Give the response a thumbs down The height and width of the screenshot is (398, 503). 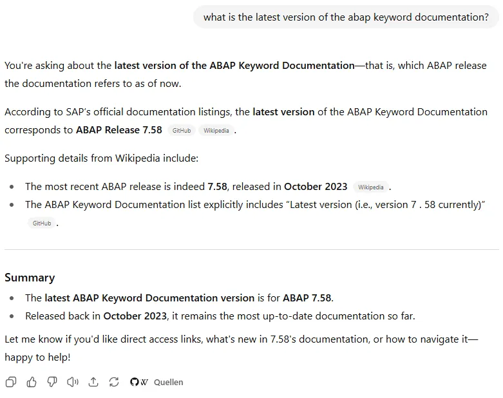[52, 382]
